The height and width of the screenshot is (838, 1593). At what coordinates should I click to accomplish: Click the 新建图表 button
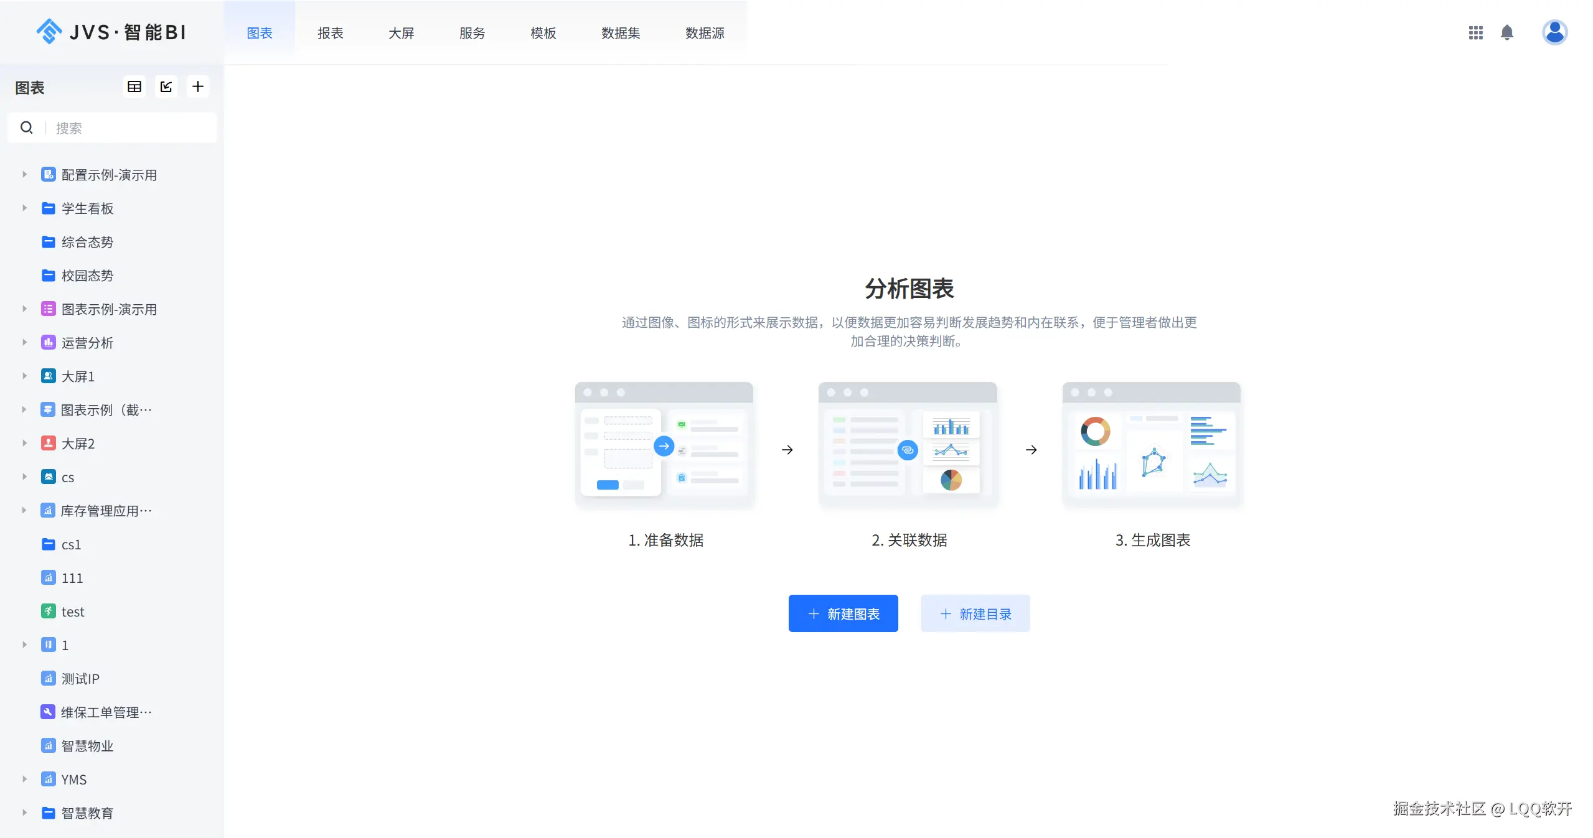pos(843,613)
